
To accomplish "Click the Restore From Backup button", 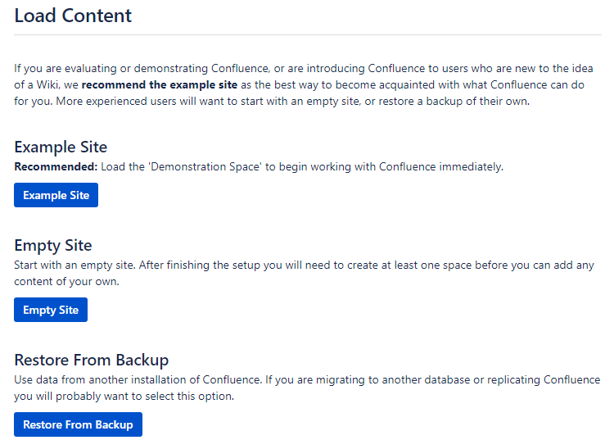I will (x=79, y=424).
